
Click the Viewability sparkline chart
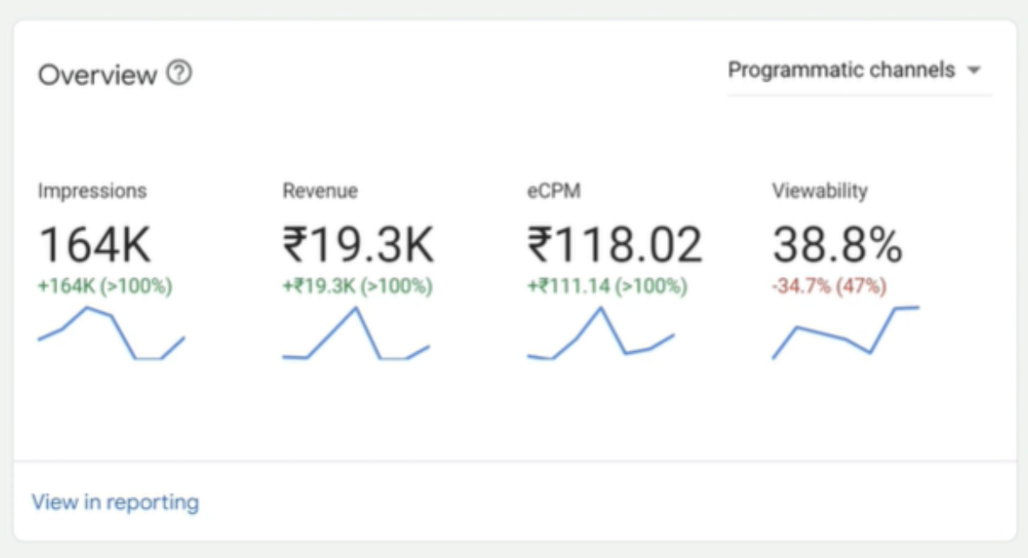[845, 332]
